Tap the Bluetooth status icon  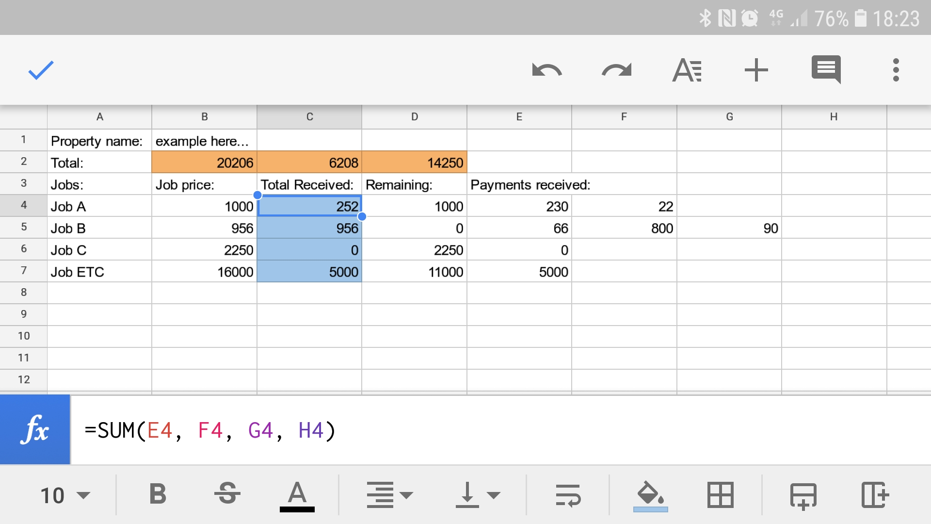click(705, 18)
